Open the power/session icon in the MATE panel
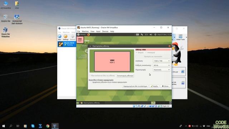 click(x=155, y=34)
